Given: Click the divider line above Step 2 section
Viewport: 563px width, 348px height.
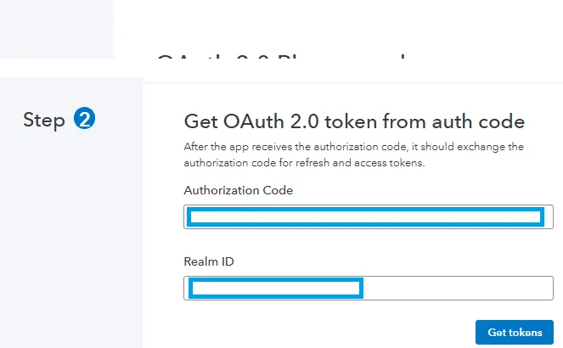Looking at the screenshot, I should (352, 82).
